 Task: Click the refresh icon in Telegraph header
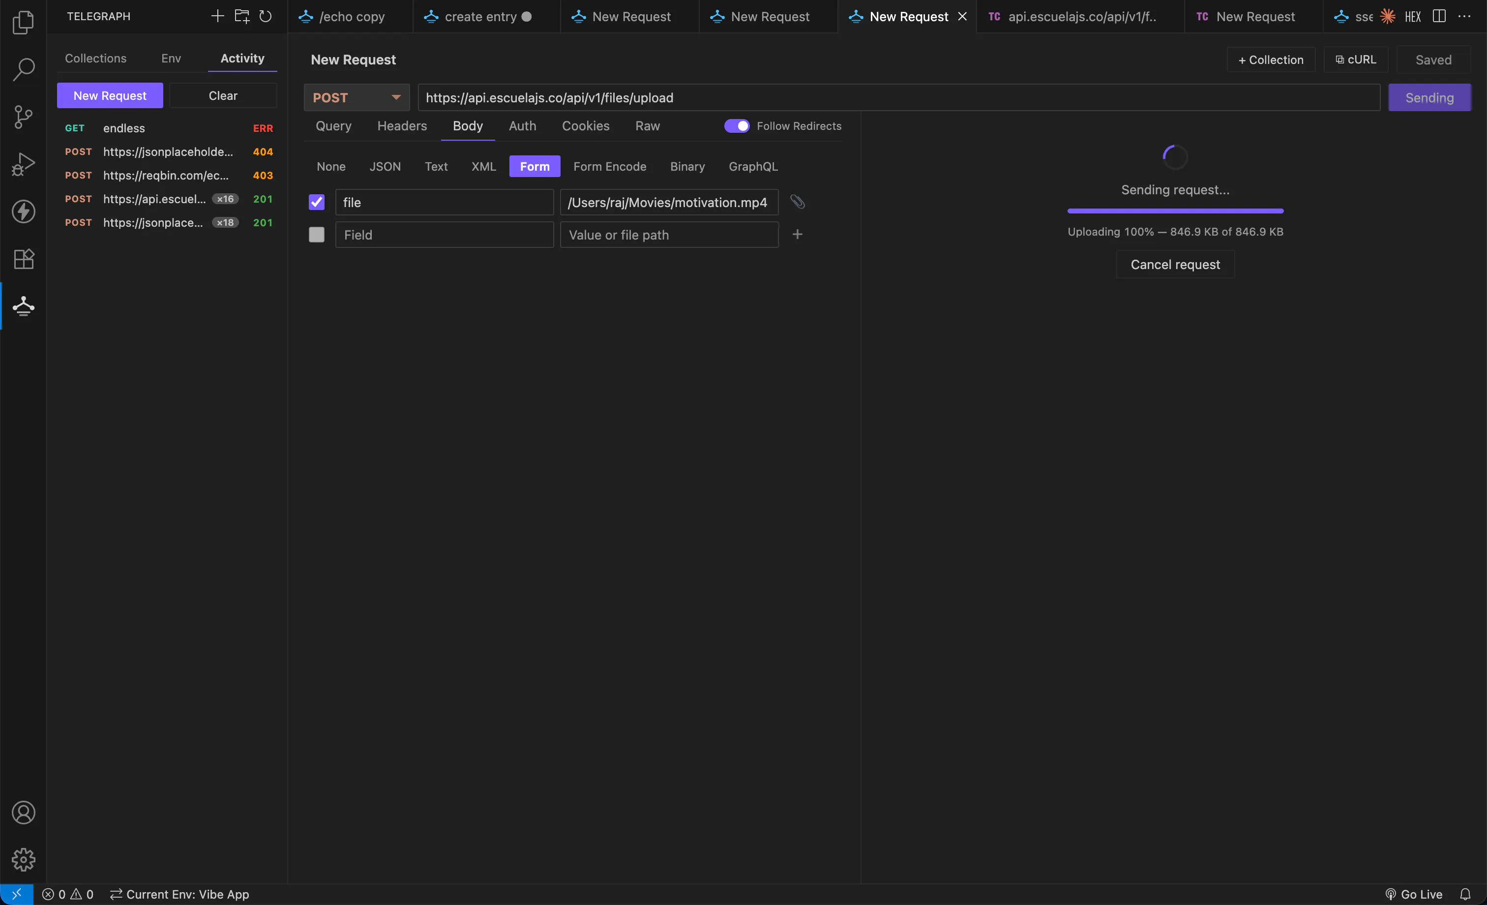point(266,16)
